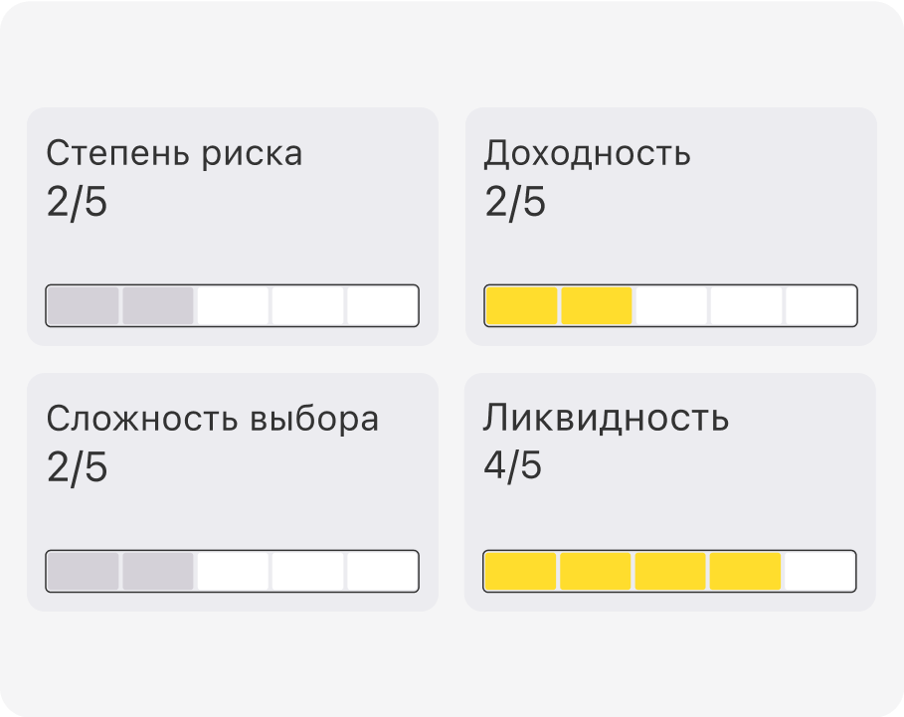Screen dimensions: 904x717
Task: Click third empty segment of Доходность bar
Action: [x=671, y=305]
